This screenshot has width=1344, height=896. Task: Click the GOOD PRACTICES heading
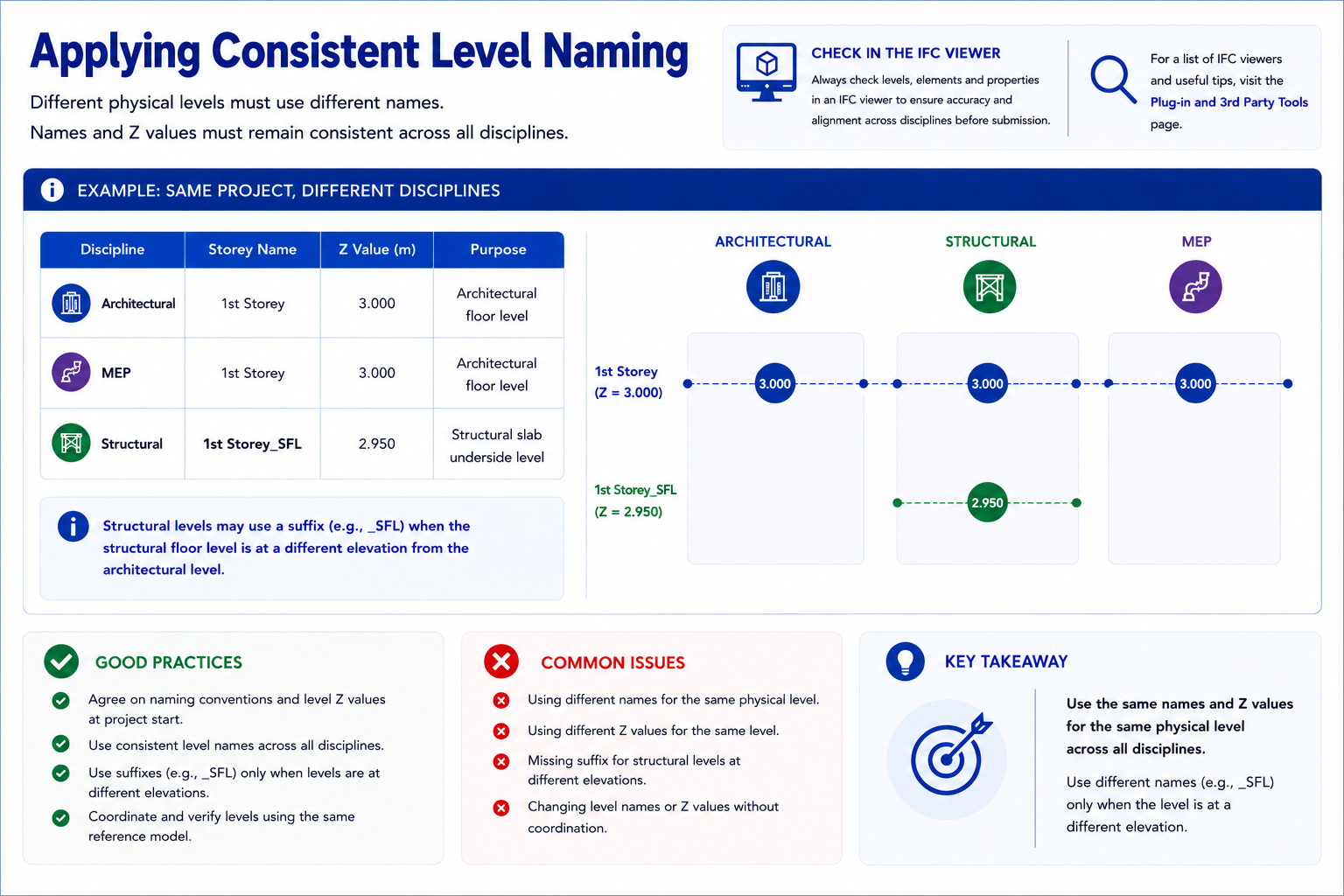(x=169, y=662)
